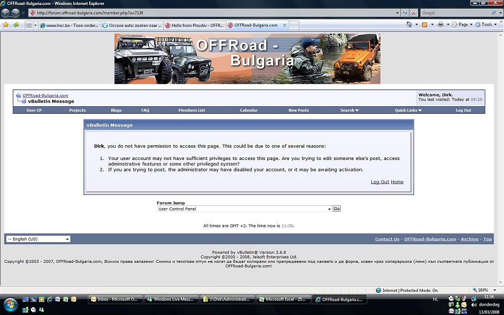Viewport: 504px width, 315px height.
Task: Switch to the Inbox - Microsoft Outlook taskbar button
Action: (x=114, y=299)
